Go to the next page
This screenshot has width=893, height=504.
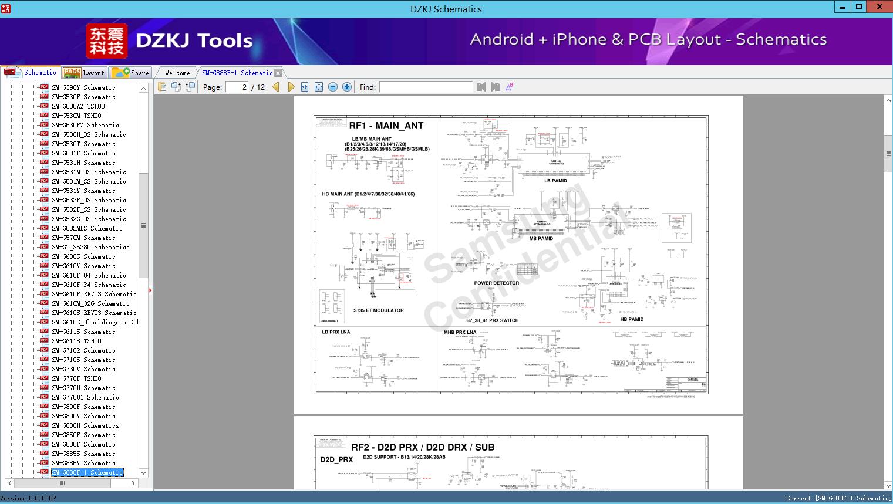pyautogui.click(x=291, y=87)
